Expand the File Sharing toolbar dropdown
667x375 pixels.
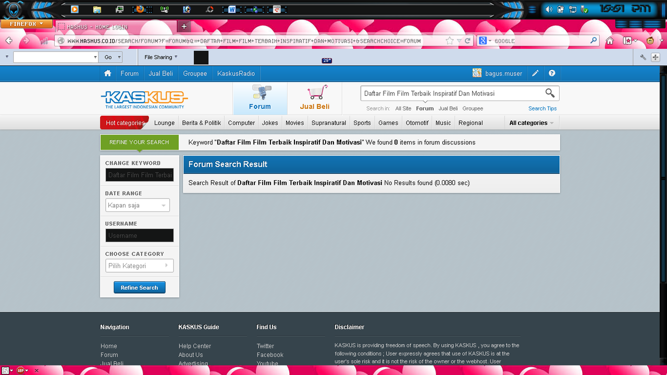(160, 57)
